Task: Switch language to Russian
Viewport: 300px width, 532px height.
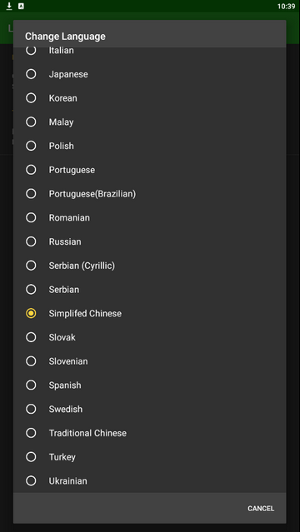Action: pos(149,241)
